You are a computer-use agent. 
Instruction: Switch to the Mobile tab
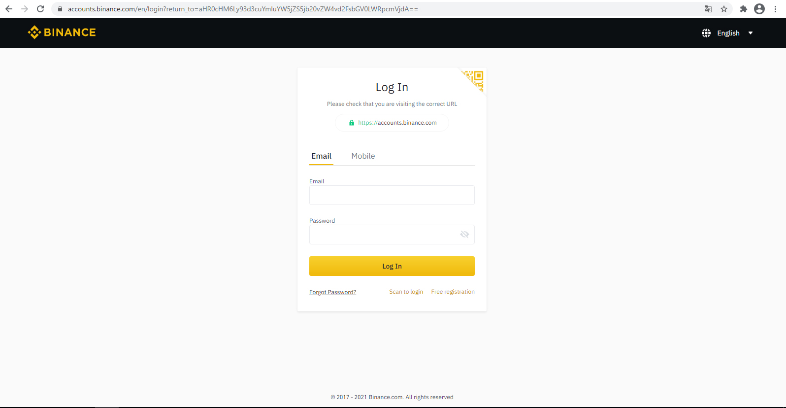363,156
